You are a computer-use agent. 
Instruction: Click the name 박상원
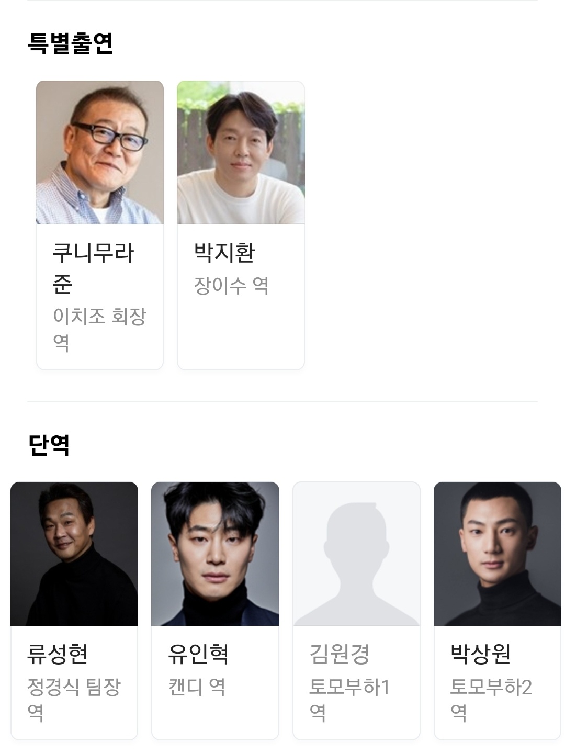click(x=481, y=654)
